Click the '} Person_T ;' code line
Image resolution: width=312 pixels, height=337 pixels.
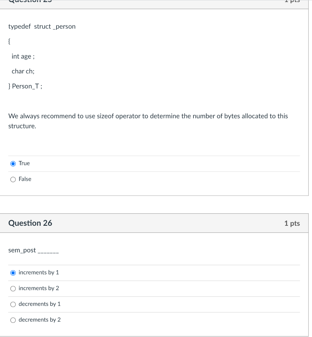(25, 86)
